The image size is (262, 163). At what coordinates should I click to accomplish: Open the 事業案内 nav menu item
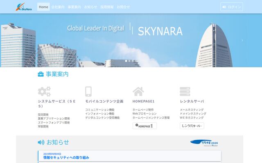(x=75, y=7)
